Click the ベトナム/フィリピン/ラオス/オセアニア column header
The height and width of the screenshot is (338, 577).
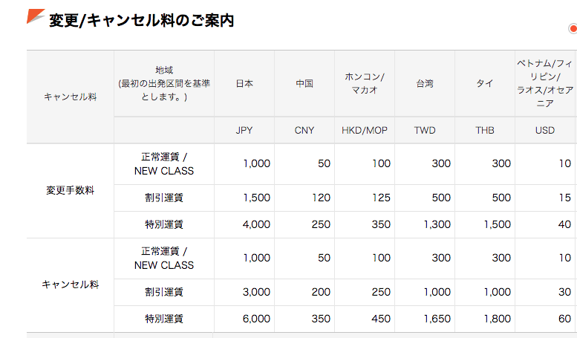pyautogui.click(x=544, y=84)
